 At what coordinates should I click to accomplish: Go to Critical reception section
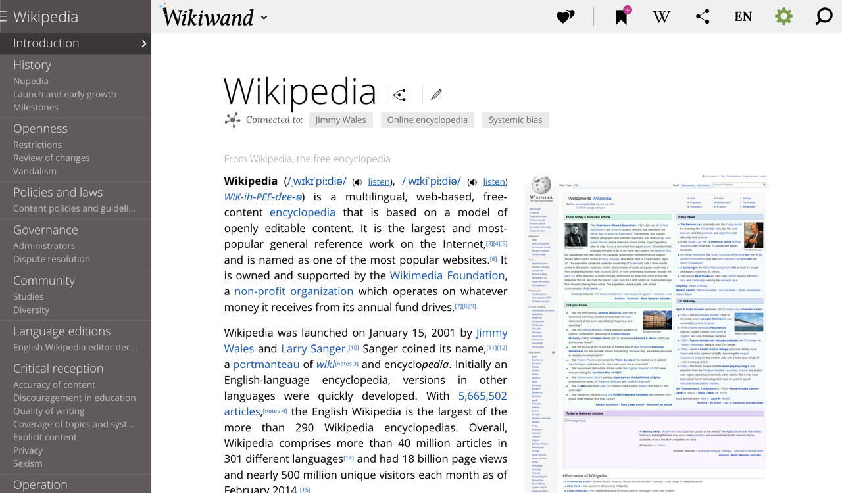click(58, 368)
